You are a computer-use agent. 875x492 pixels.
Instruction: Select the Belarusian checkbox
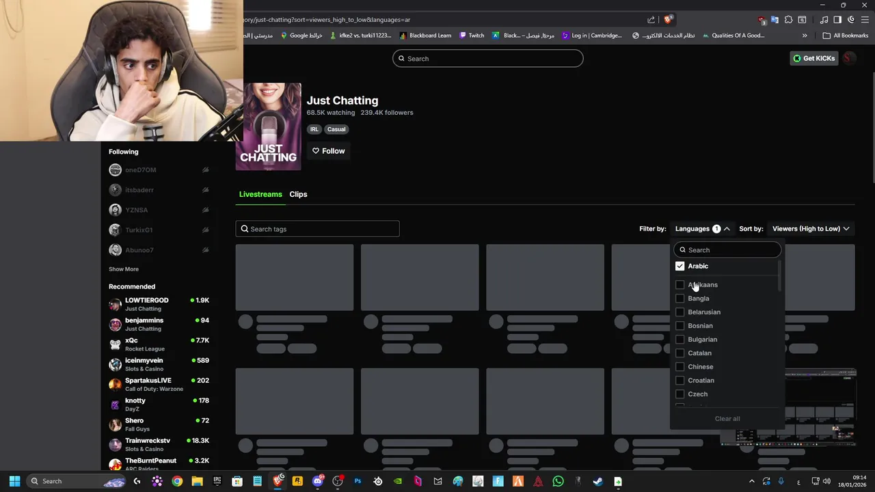pos(679,312)
